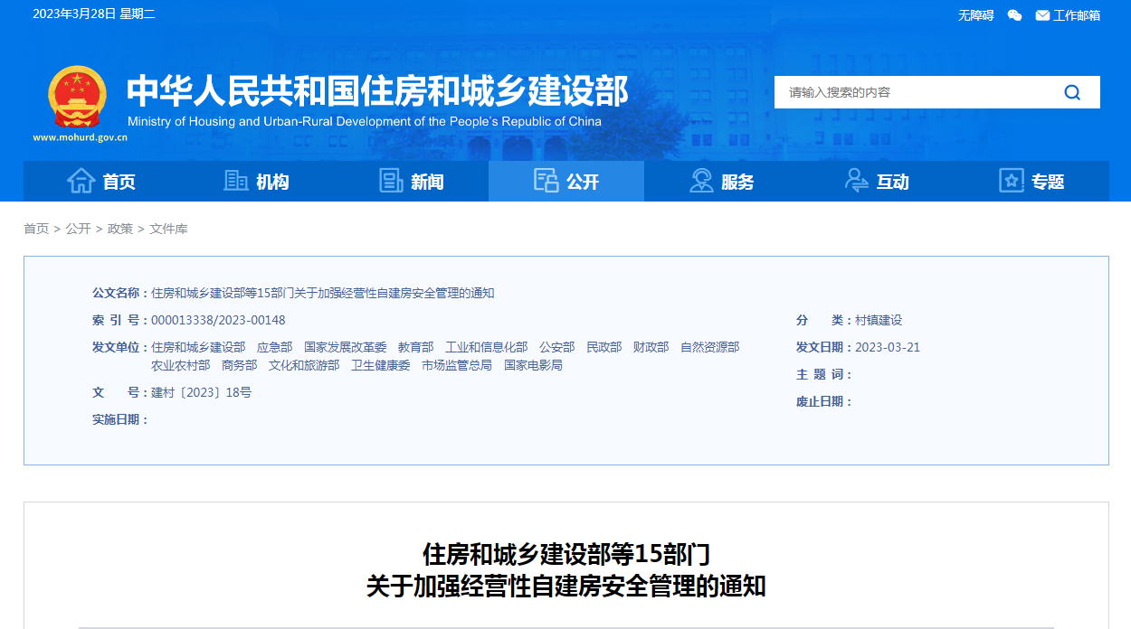The image size is (1131, 629).
Task: Click the newspaper icon for 新闻
Action: coord(391,181)
